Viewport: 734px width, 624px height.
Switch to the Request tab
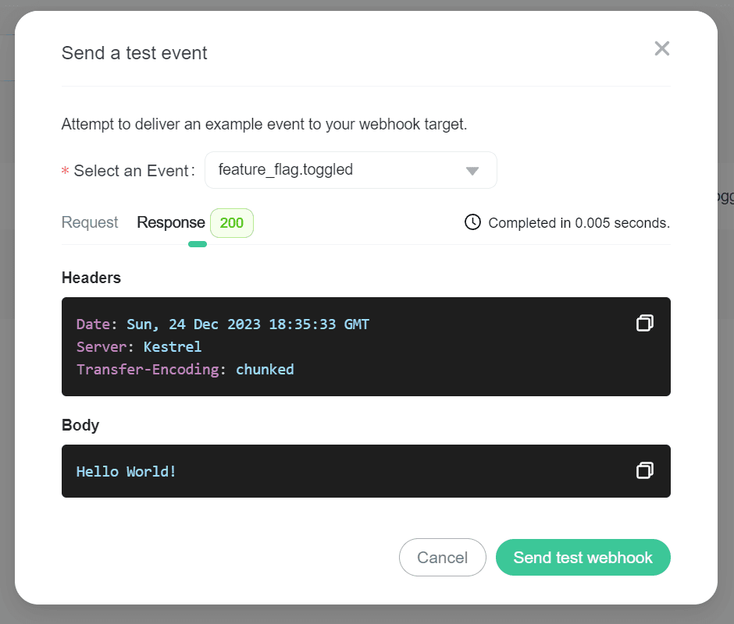pyautogui.click(x=90, y=222)
